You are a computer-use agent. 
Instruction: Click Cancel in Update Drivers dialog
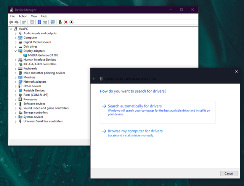coord(229,173)
